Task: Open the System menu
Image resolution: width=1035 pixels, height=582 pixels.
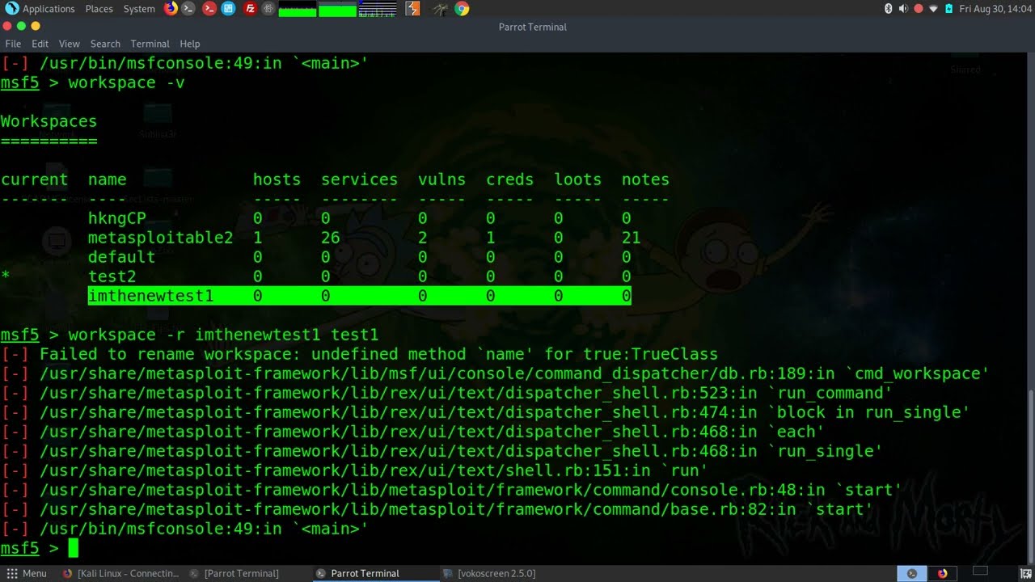Action: click(139, 9)
